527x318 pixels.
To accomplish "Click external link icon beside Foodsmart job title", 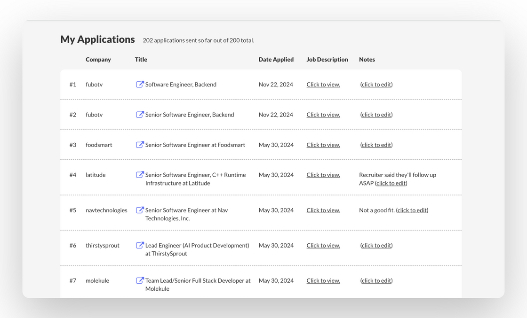I will [x=140, y=145].
